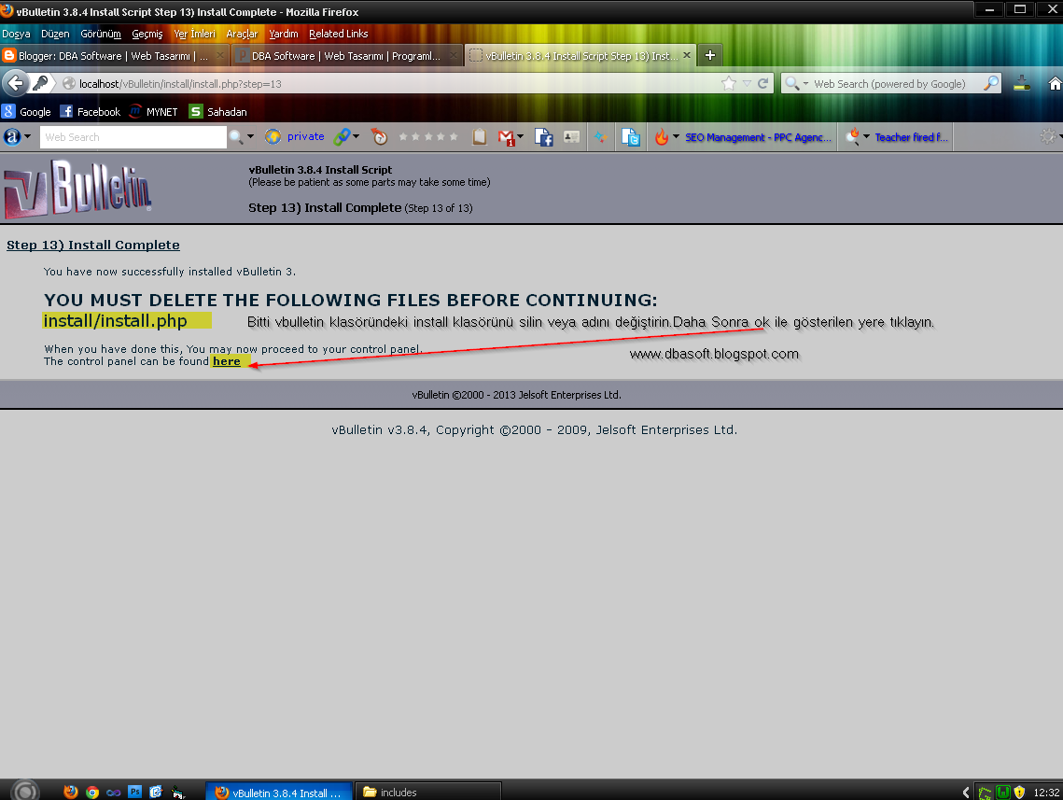Open the Görünüm menu
This screenshot has height=800, width=1063.
coord(101,34)
